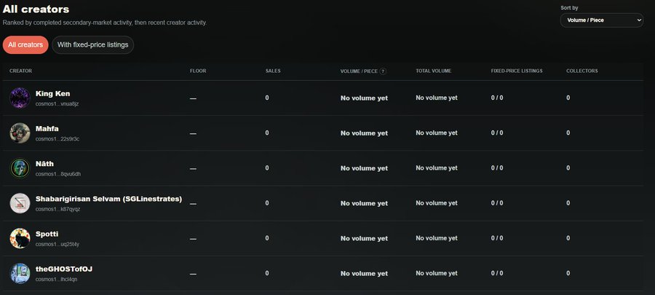Click theGHOSTofOJ's collectors count
The height and width of the screenshot is (295, 655).
pyautogui.click(x=568, y=273)
